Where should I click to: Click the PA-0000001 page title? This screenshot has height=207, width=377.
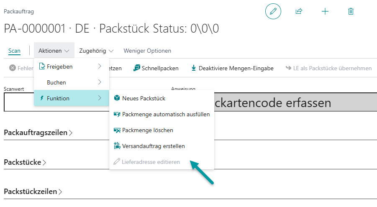111,28
